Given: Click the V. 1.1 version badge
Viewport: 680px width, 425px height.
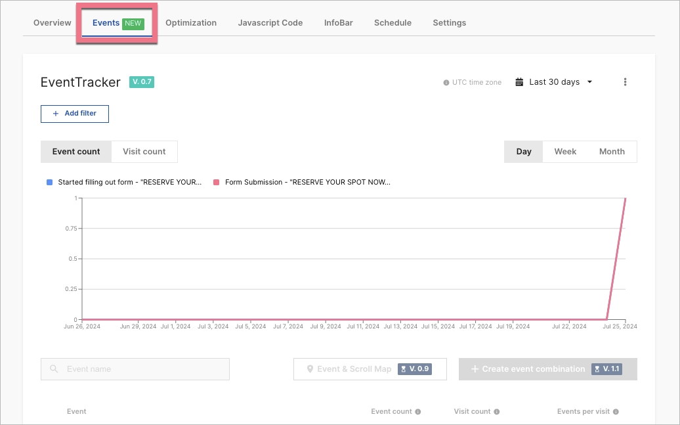Looking at the screenshot, I should point(608,369).
